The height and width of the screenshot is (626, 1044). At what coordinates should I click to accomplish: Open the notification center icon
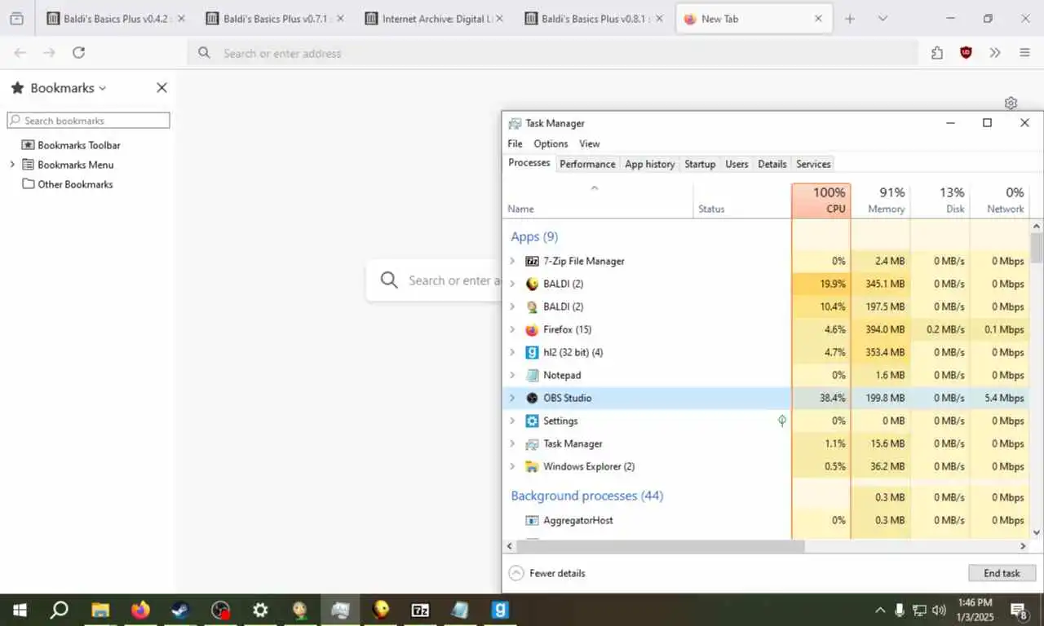(1019, 610)
